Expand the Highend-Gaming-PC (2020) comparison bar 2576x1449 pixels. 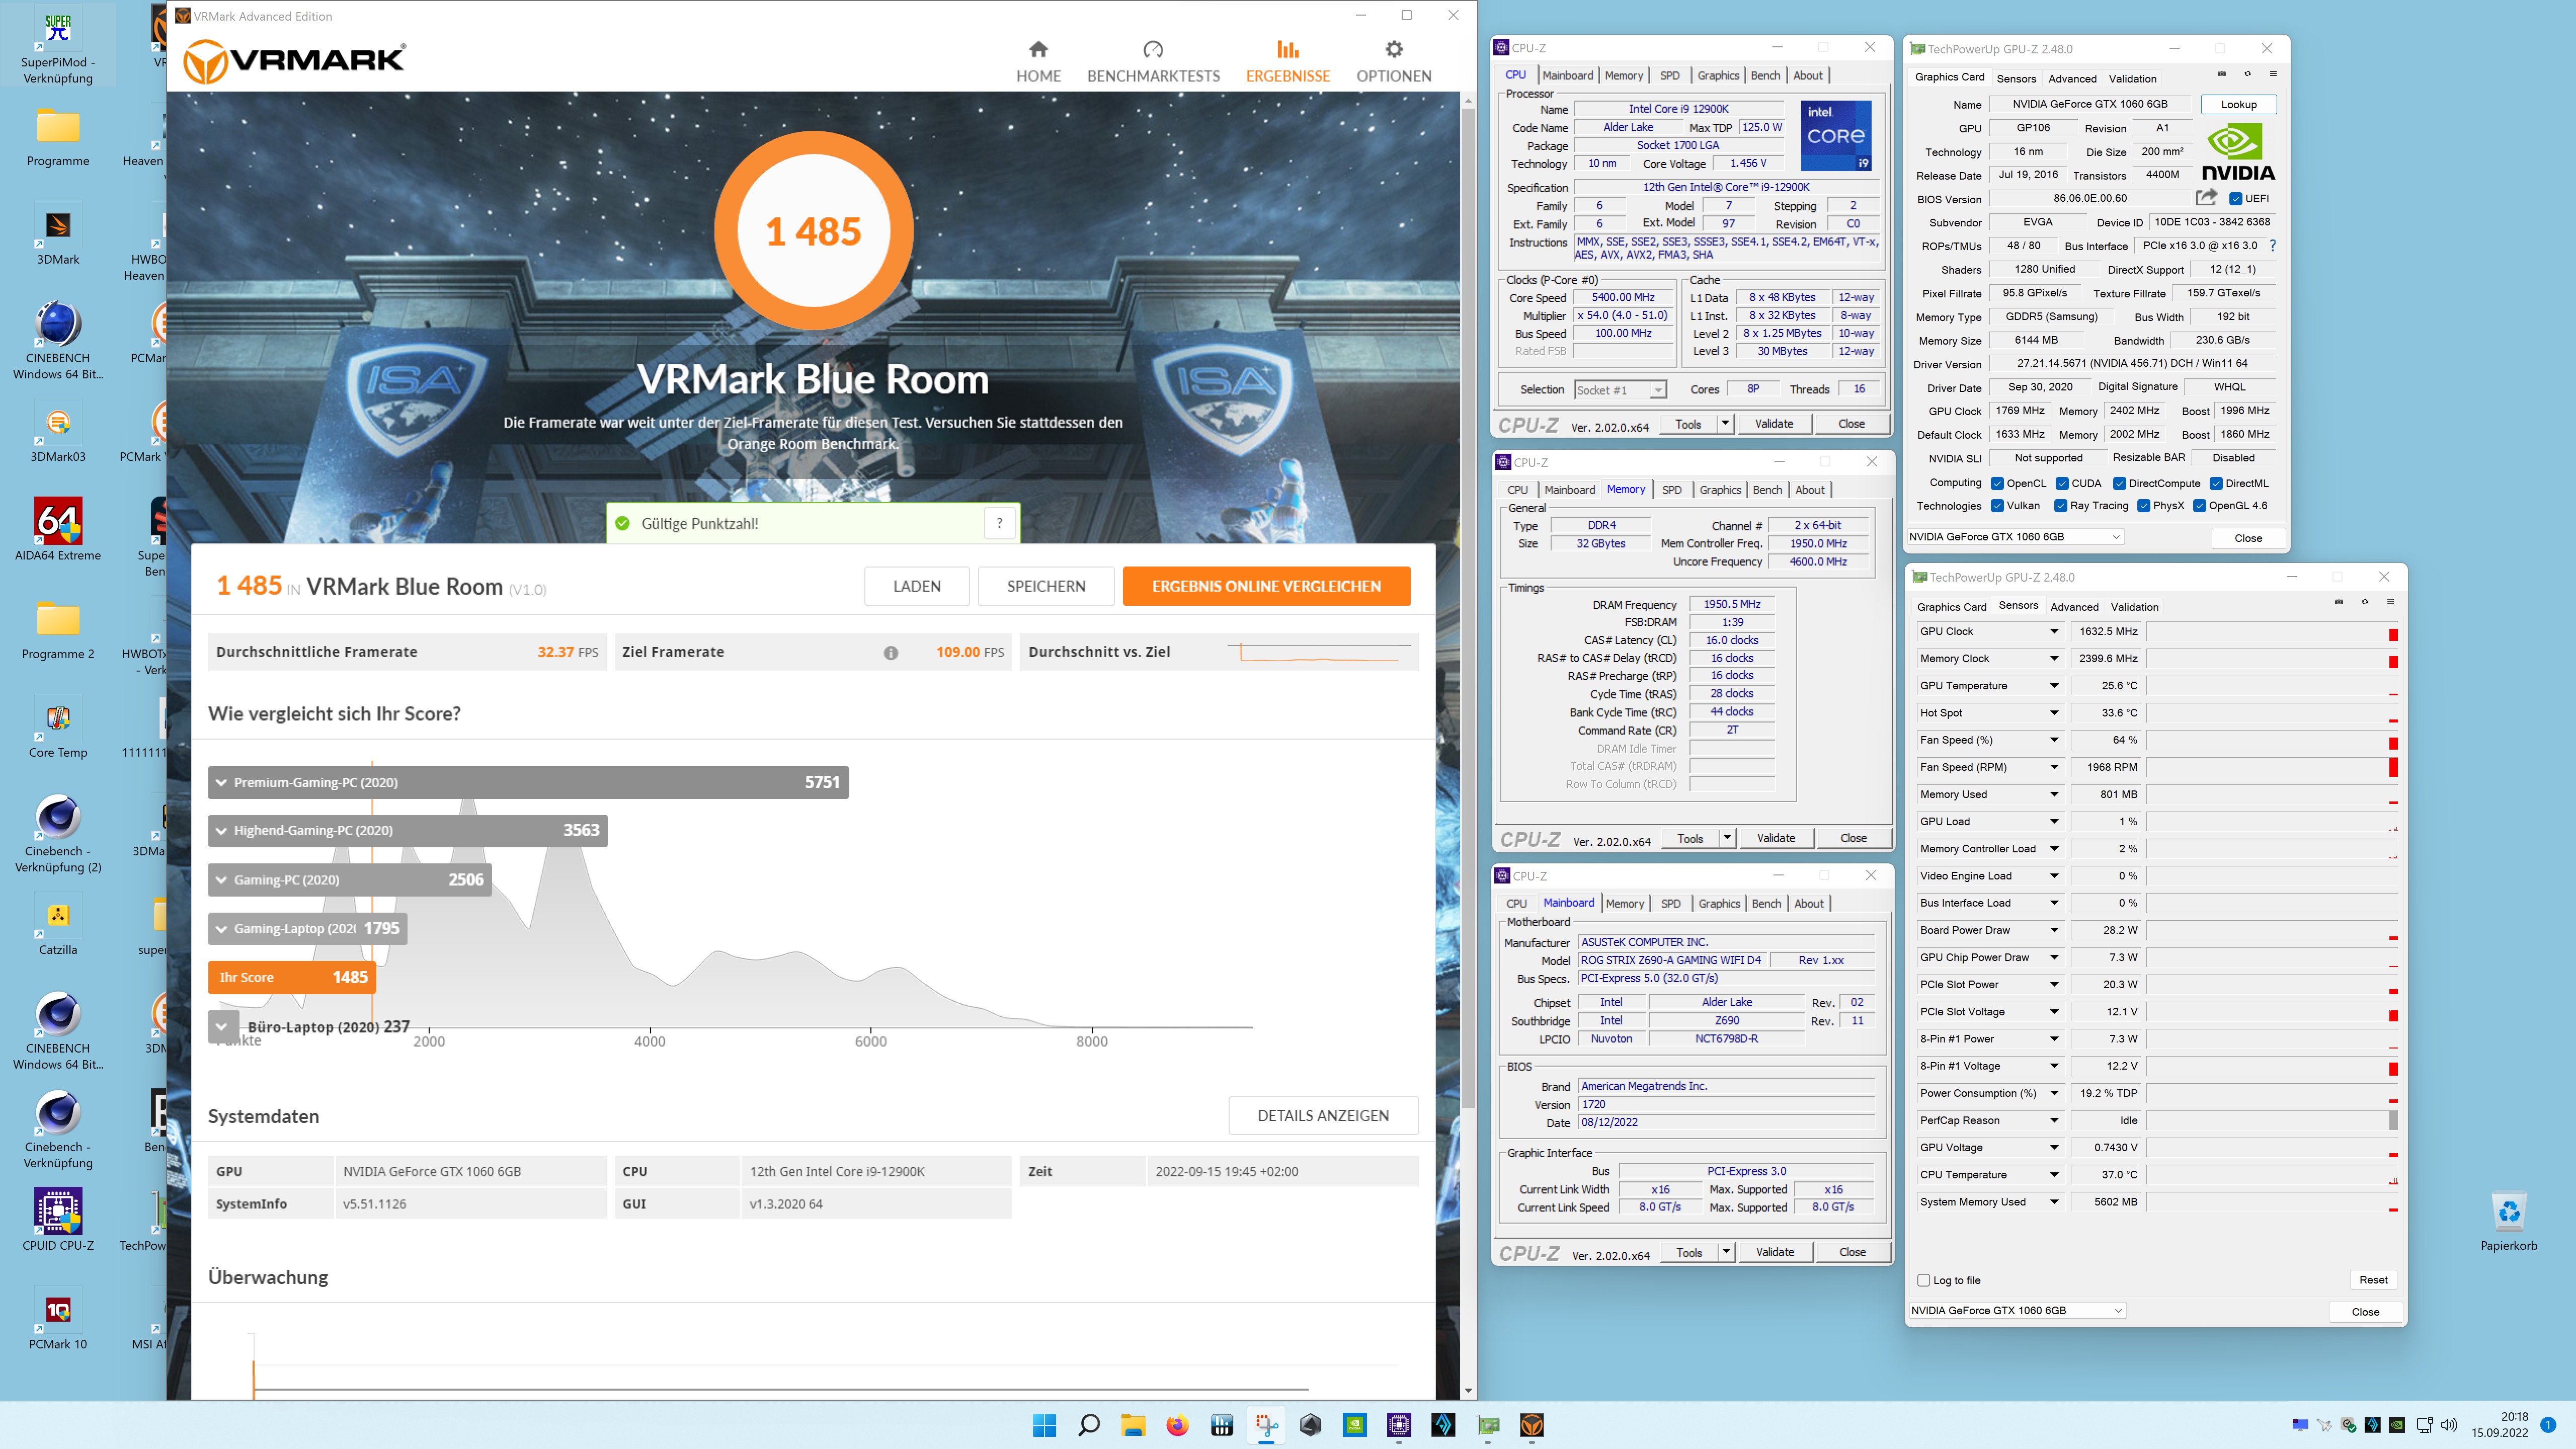407,830
